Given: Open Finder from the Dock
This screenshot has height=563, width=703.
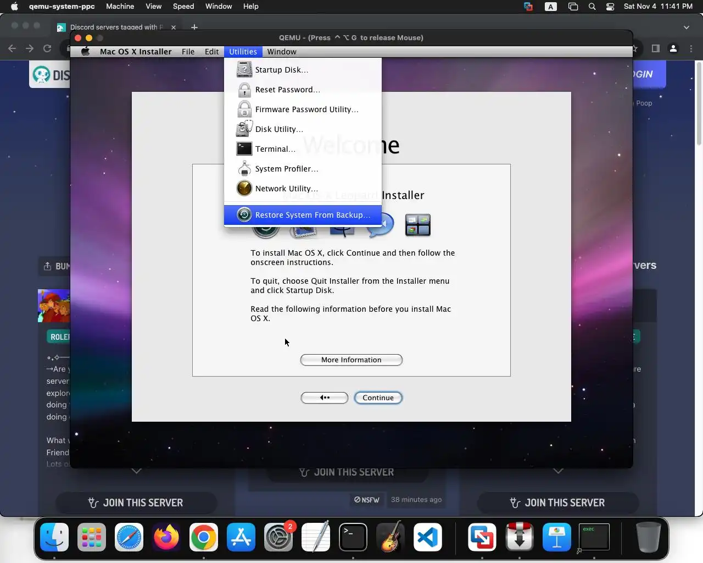Looking at the screenshot, I should (54, 537).
